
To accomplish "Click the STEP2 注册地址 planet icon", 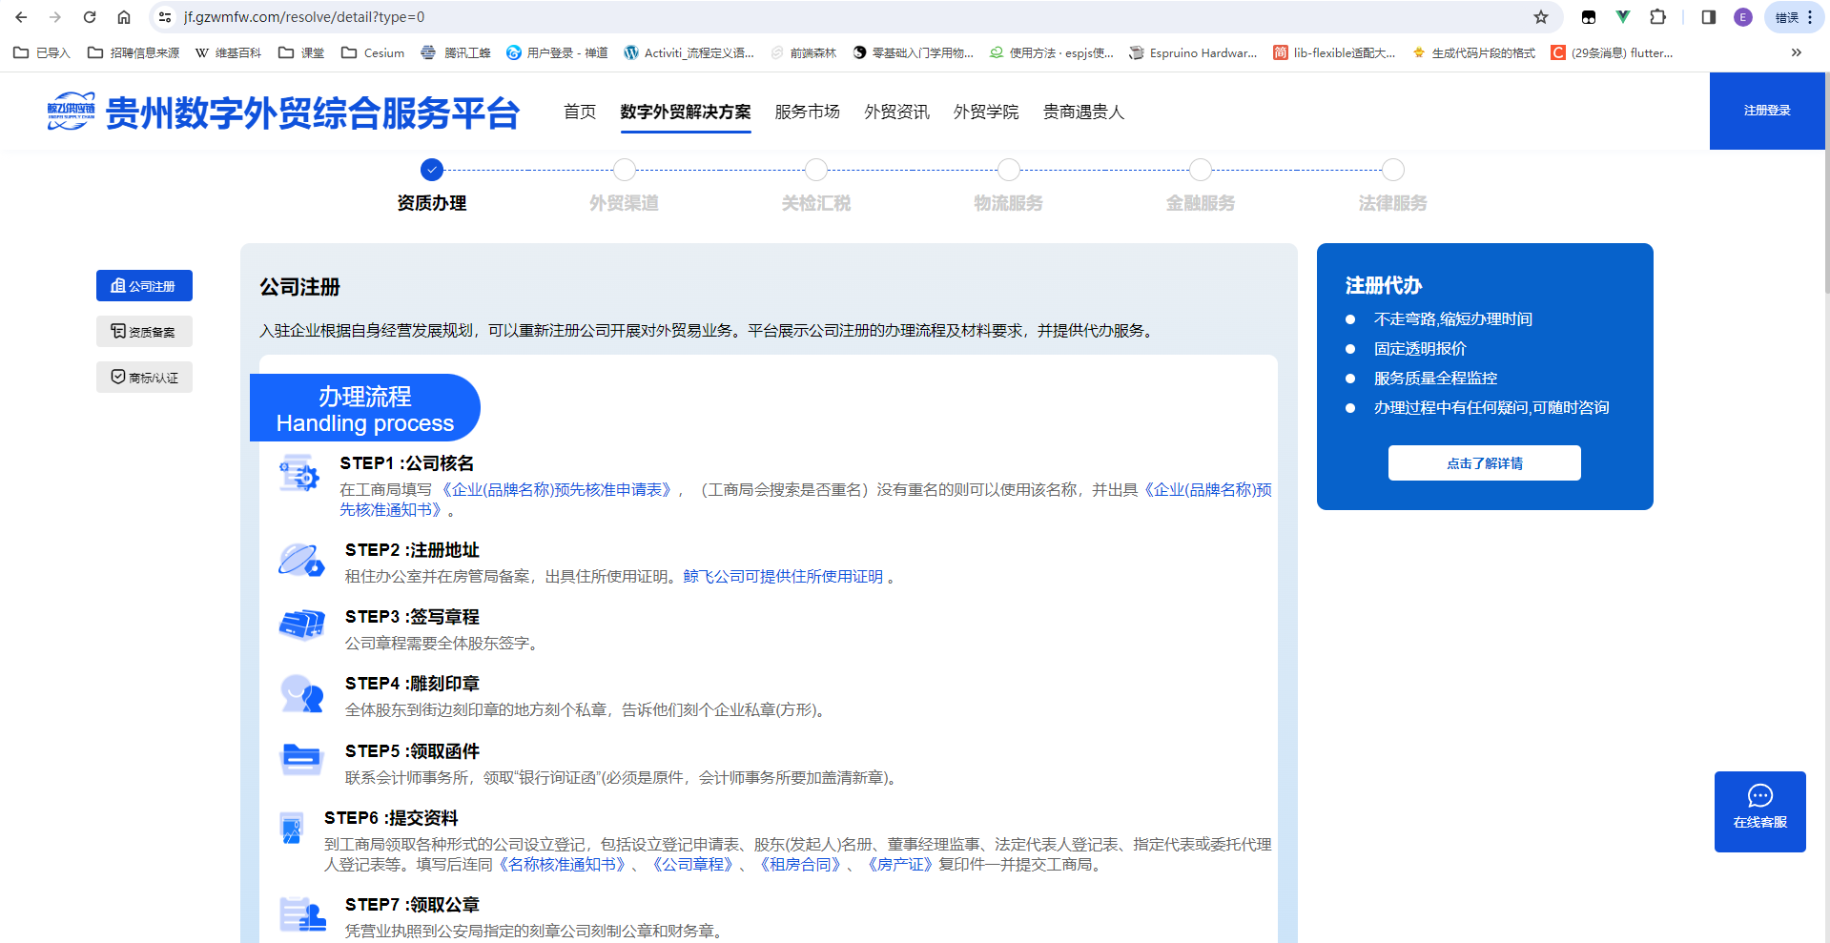I will pos(301,560).
